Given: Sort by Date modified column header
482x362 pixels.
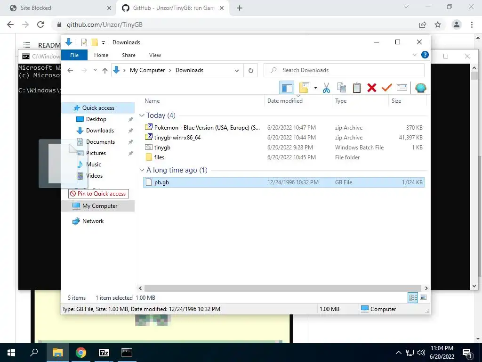Looking at the screenshot, I should tap(298, 101).
